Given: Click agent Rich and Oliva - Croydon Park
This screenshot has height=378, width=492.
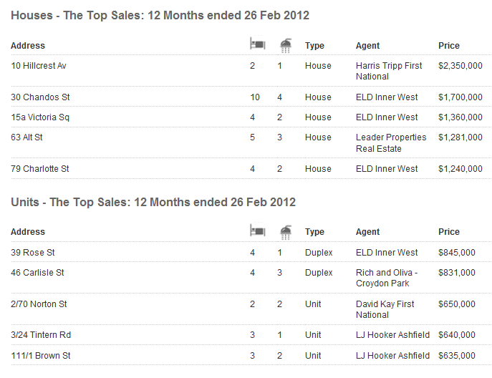Looking at the screenshot, I should click(386, 278).
